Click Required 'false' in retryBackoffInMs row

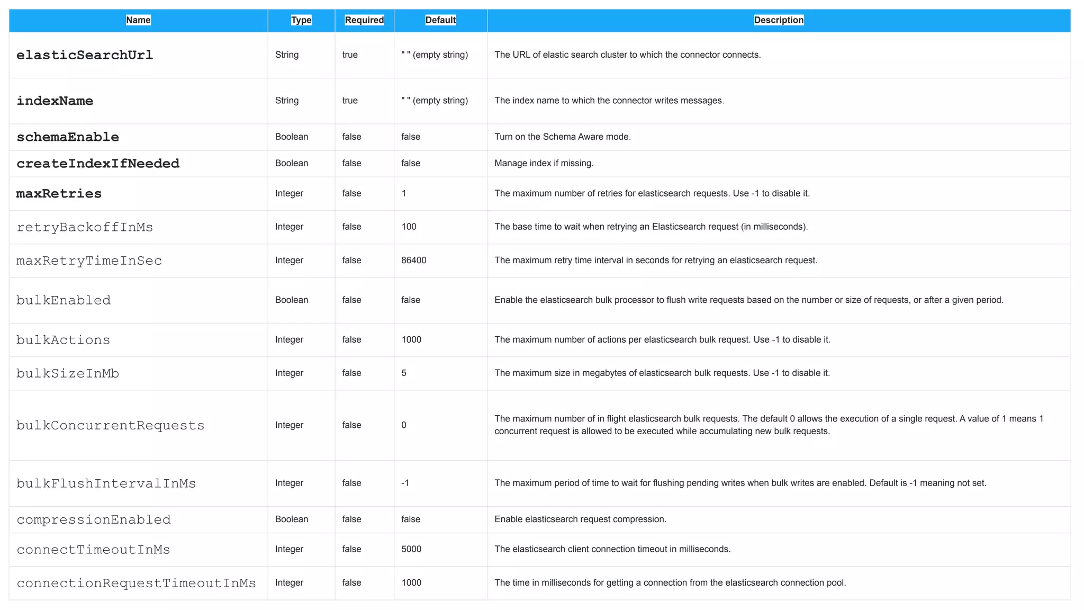352,227
